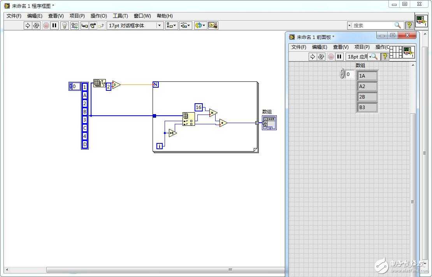Click the yellow context help button
The image size is (432, 277).
pos(409,25)
